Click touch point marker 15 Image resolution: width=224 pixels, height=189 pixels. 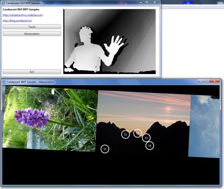(105, 149)
